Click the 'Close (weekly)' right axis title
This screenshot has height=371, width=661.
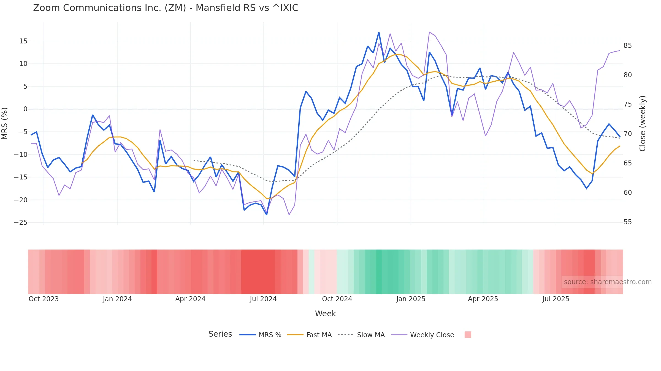click(x=643, y=123)
